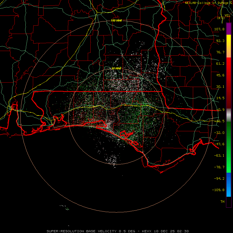
Task: Click the TH threshold label in legend
Action: click(222, 202)
